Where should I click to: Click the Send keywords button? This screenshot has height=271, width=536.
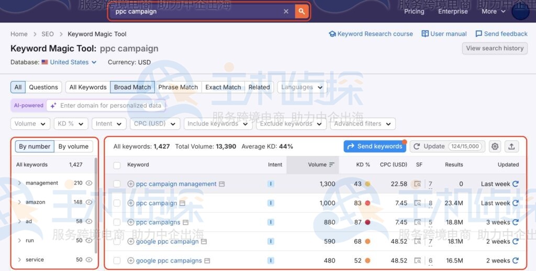375,146
